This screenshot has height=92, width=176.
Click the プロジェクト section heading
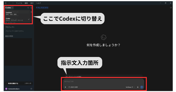click(10, 27)
